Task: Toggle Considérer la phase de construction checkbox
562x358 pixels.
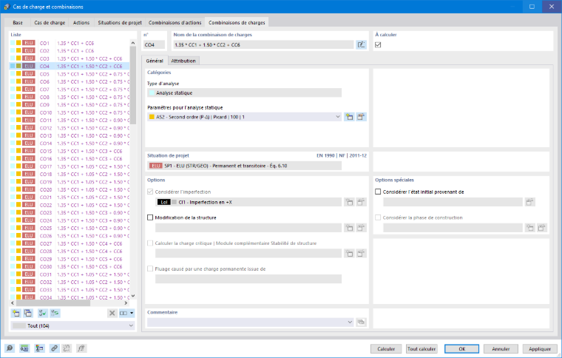Action: point(378,217)
